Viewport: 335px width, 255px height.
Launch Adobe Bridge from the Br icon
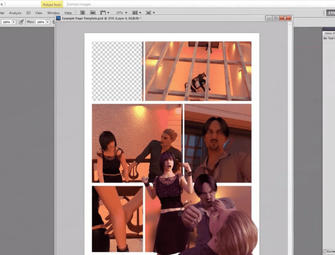82,13
